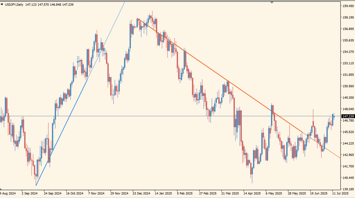Click the 141.705 price axis label
355x198 pixels.
(x=348, y=166)
